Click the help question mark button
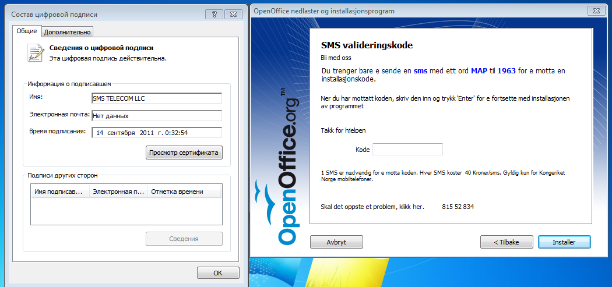 tap(214, 15)
